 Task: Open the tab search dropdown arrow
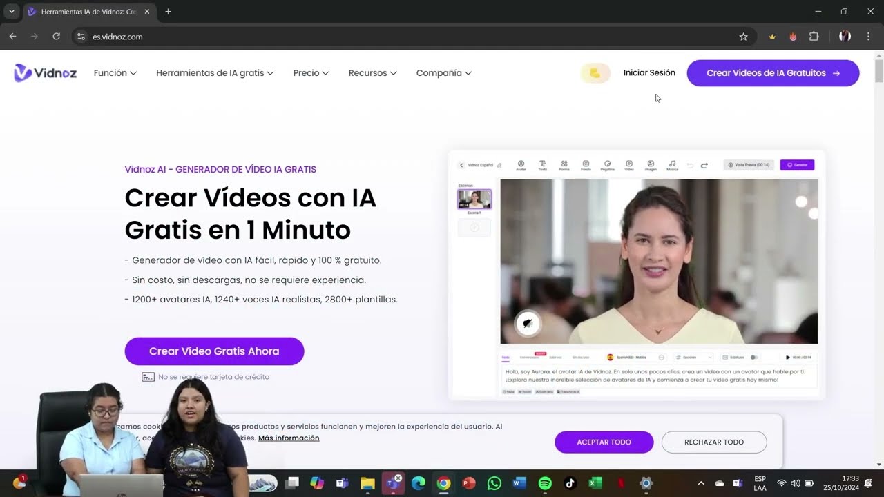click(x=12, y=12)
